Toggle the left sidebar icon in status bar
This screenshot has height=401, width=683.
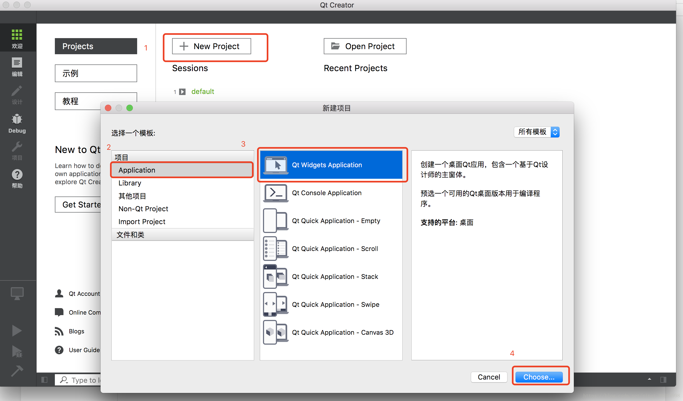[x=44, y=380]
